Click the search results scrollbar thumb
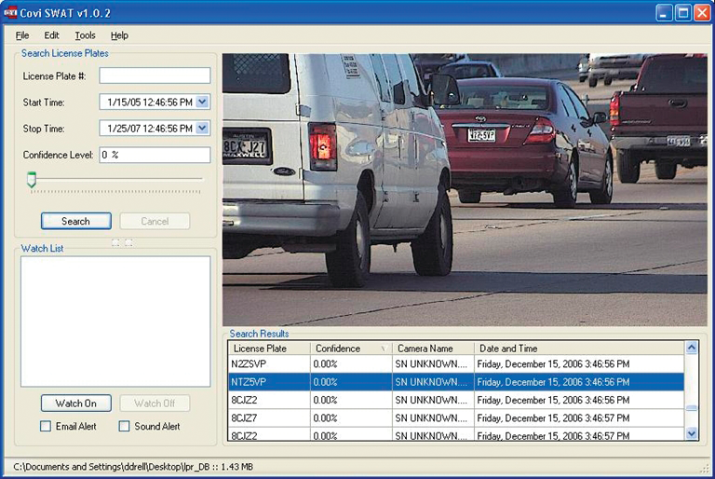The height and width of the screenshot is (479, 715). click(692, 408)
